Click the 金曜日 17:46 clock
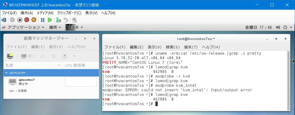The height and width of the screenshot is (115, 295). click(x=258, y=27)
